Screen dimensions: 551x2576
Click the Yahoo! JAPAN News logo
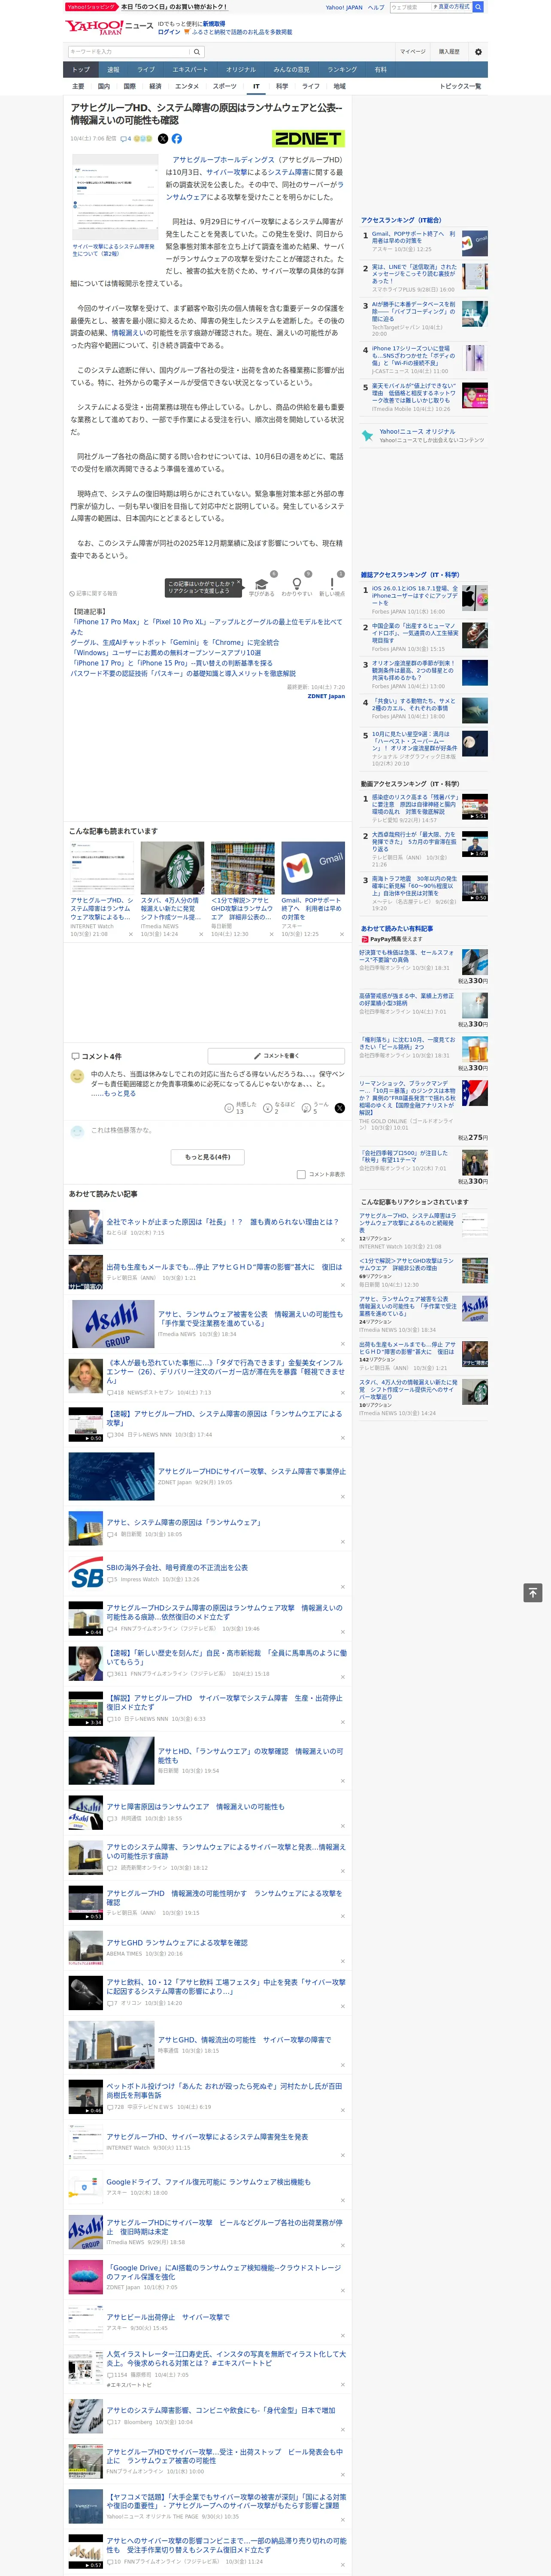109,27
